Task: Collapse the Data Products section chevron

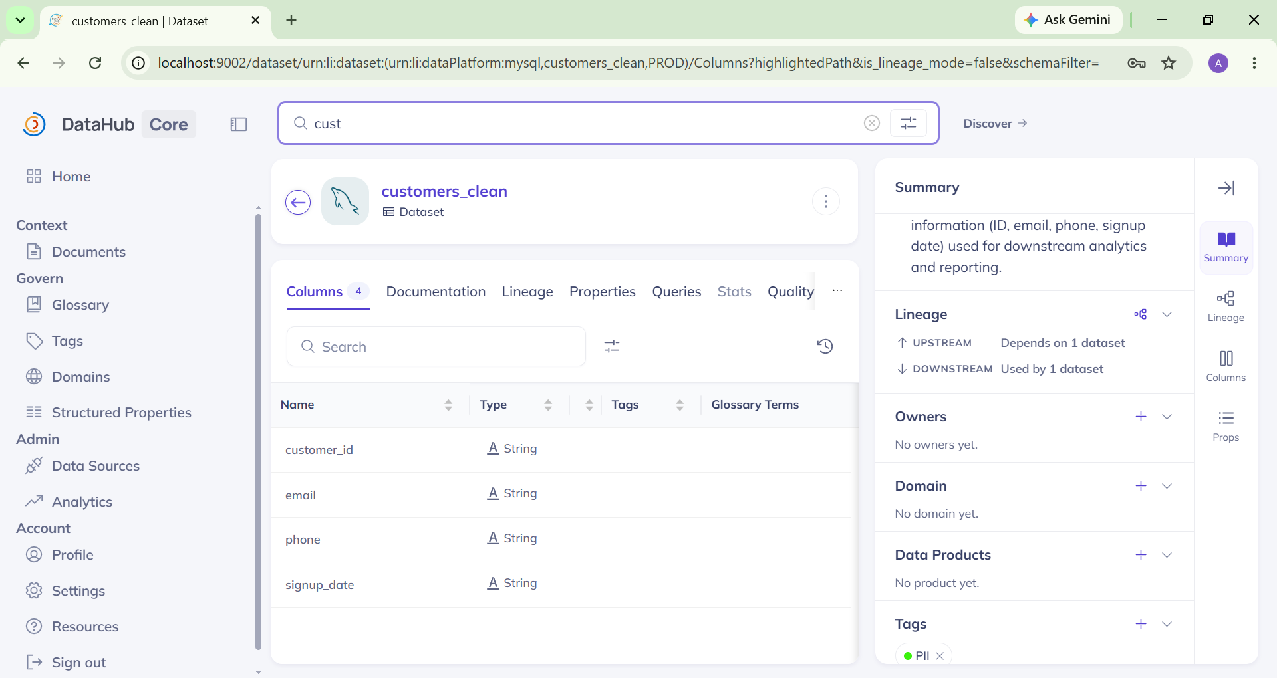Action: [1167, 555]
